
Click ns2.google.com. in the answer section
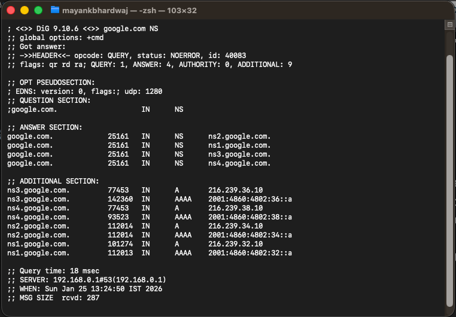239,136
